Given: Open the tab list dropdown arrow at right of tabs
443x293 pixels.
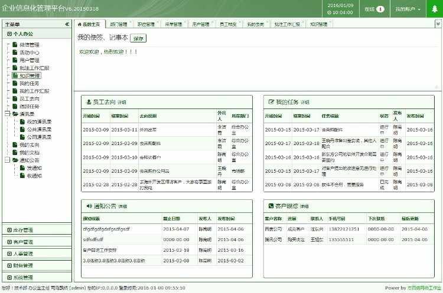Looking at the screenshot, I should click(438, 24).
